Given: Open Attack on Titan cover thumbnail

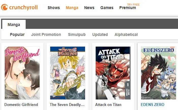Looking at the screenshot, I should tap(113, 73).
